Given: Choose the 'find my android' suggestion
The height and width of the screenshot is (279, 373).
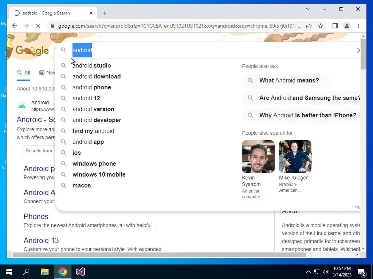Looking at the screenshot, I should tap(93, 131).
